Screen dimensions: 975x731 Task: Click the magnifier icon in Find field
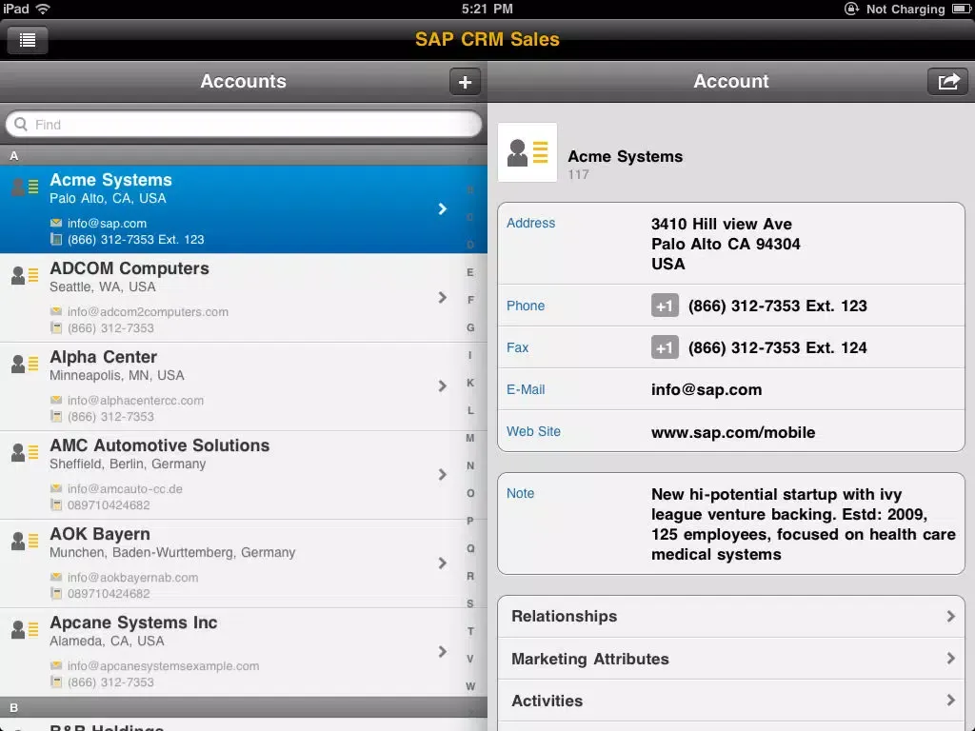21,125
